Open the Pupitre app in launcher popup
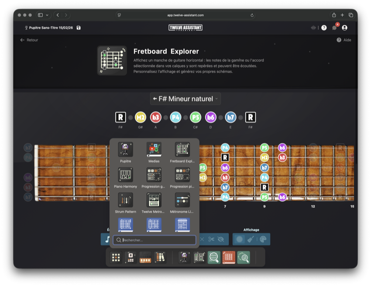This screenshot has width=371, height=286. 125,150
